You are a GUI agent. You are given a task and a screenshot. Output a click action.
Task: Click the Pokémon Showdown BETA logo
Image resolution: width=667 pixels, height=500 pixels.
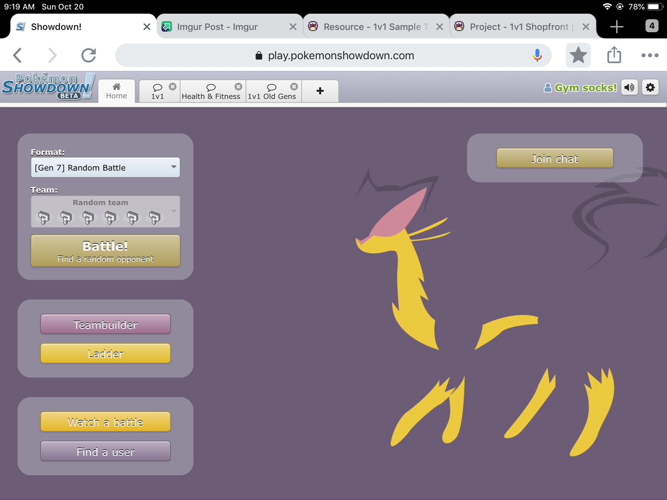pyautogui.click(x=48, y=86)
